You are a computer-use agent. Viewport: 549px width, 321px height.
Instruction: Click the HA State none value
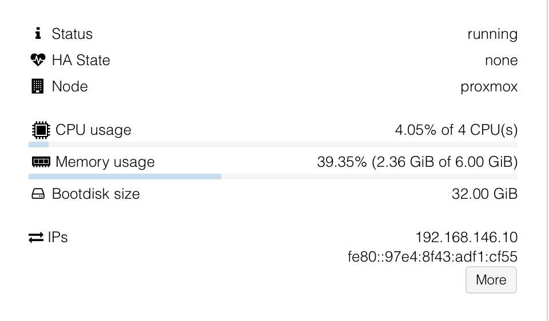click(x=501, y=61)
